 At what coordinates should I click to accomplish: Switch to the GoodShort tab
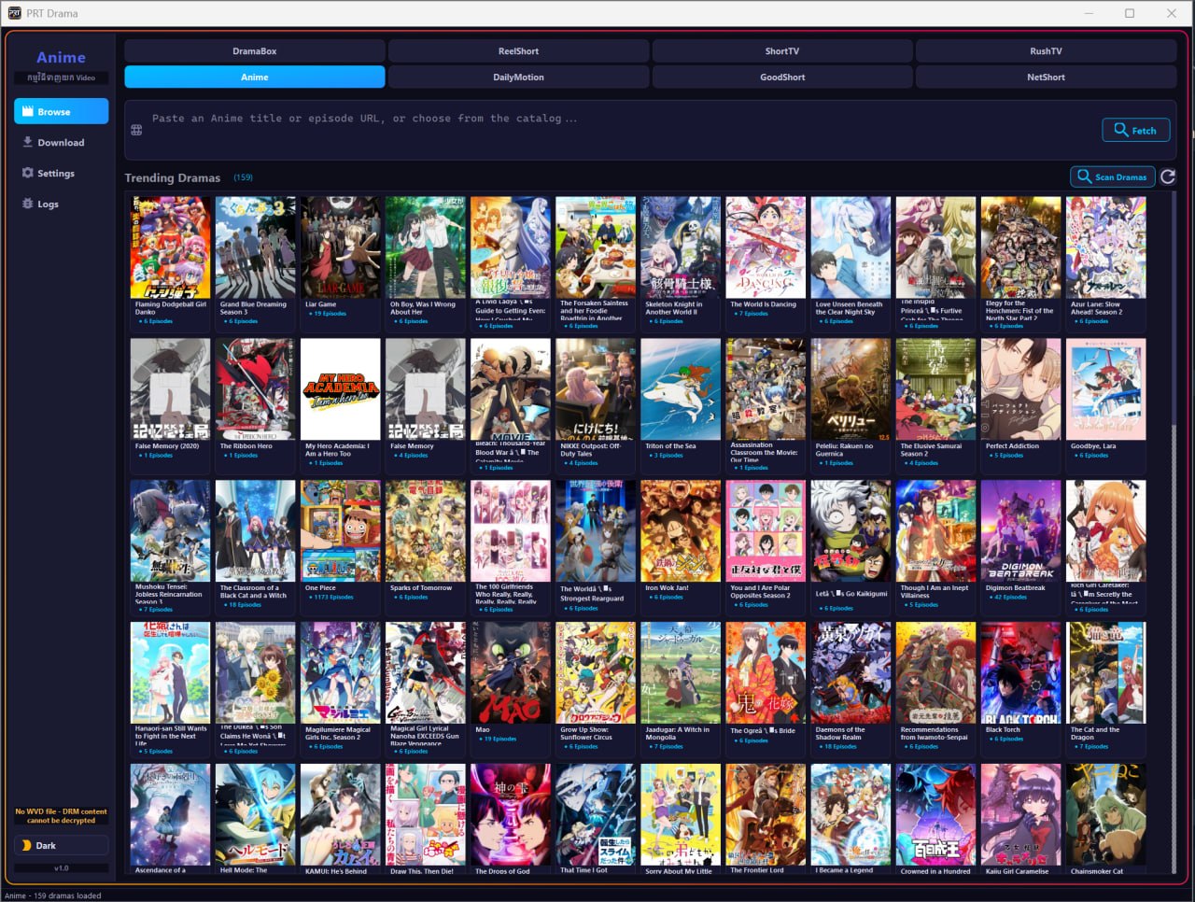tap(782, 78)
